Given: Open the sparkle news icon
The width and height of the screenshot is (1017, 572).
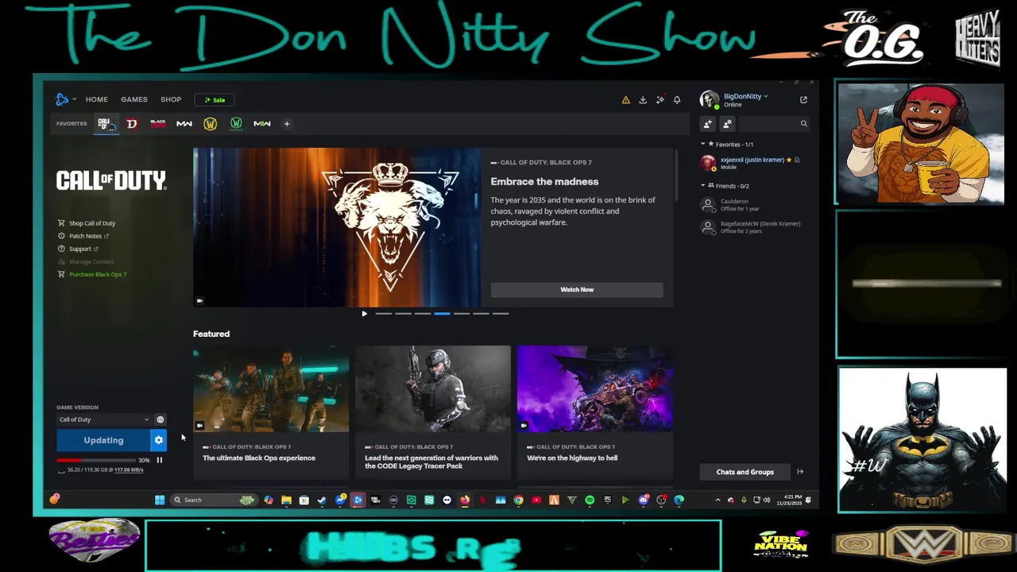Looking at the screenshot, I should pos(659,100).
